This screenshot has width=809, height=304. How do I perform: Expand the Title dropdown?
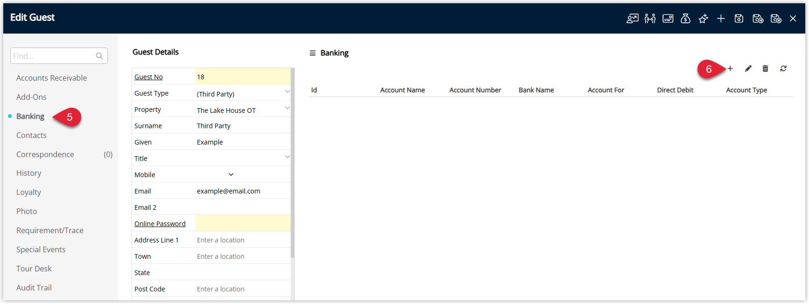click(287, 157)
